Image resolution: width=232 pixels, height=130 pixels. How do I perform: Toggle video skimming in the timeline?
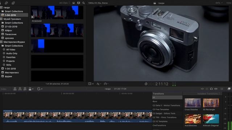202,89
